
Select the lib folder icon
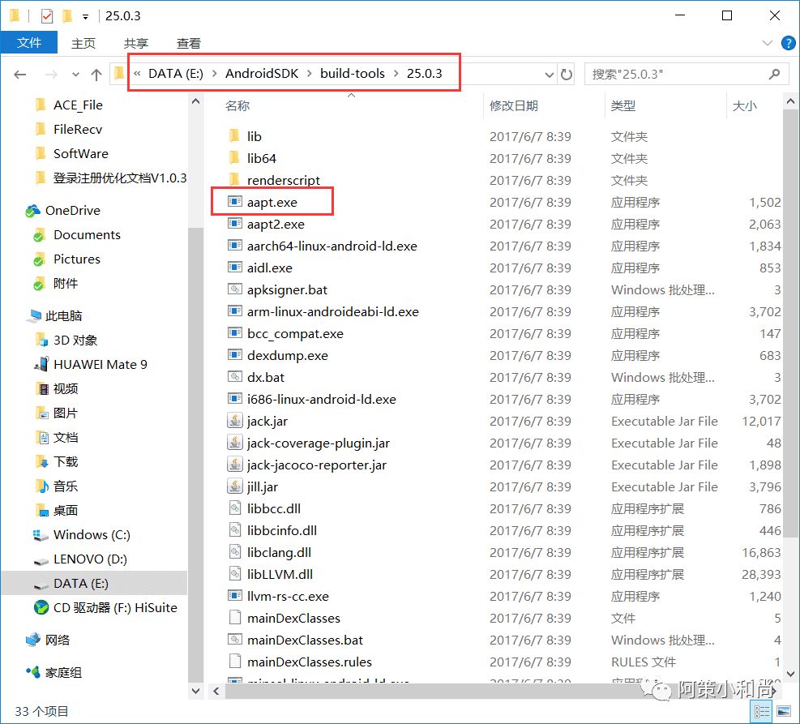tap(235, 135)
